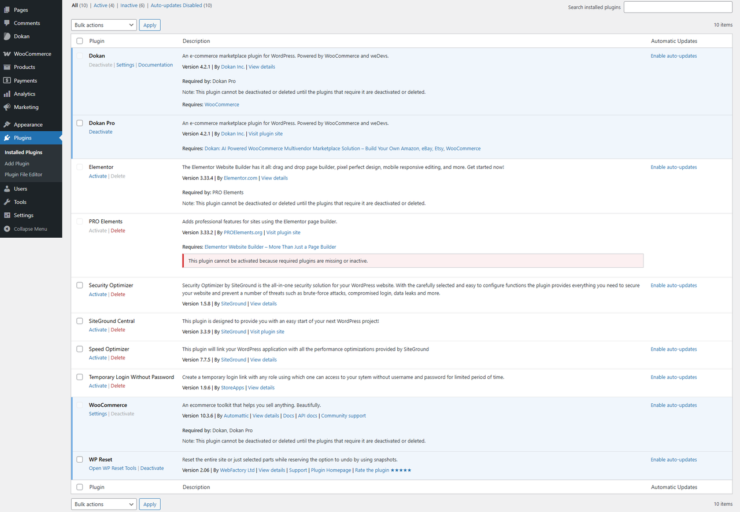Open WooCommerce API docs link
This screenshot has width=740, height=512.
308,415
